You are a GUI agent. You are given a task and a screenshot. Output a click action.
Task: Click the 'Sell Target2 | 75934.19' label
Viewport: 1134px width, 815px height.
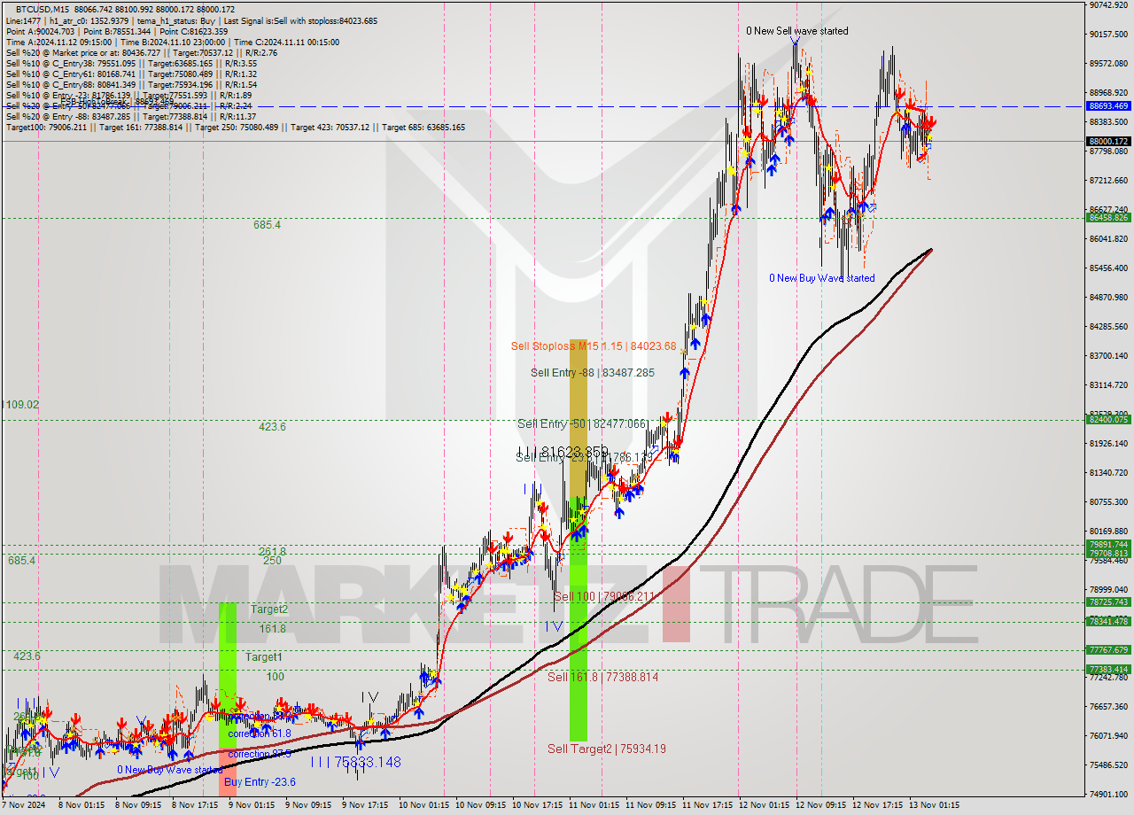(x=606, y=749)
